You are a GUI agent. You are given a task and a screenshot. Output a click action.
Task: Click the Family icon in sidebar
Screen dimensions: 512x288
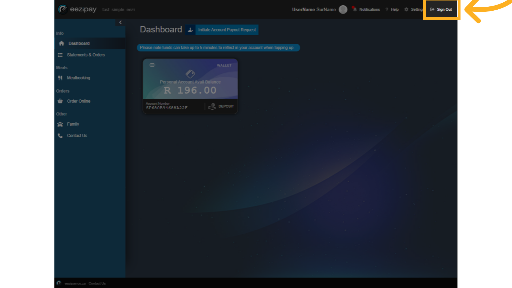[x=60, y=124]
